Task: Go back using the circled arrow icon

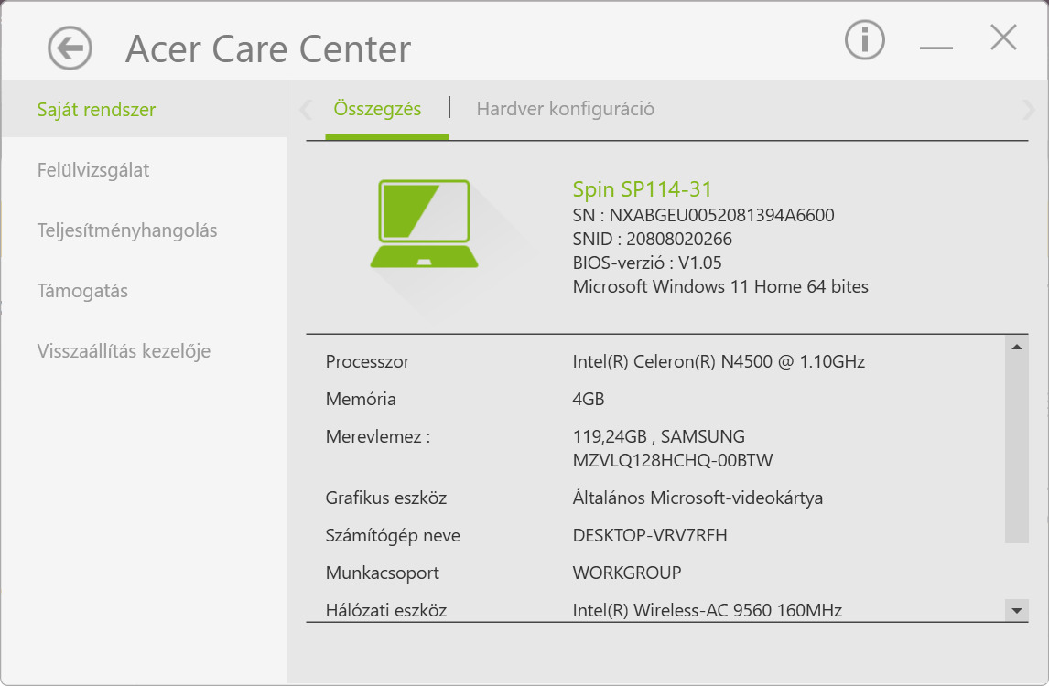Action: (x=70, y=48)
